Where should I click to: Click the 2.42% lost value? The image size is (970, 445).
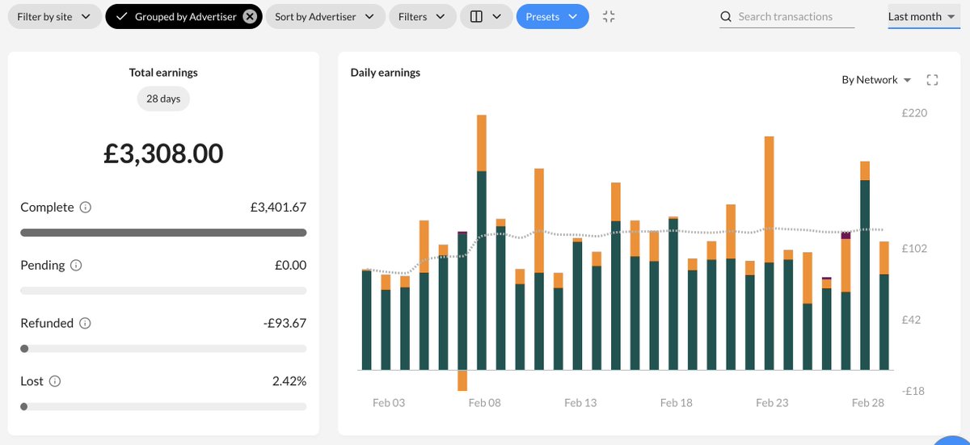tap(289, 381)
